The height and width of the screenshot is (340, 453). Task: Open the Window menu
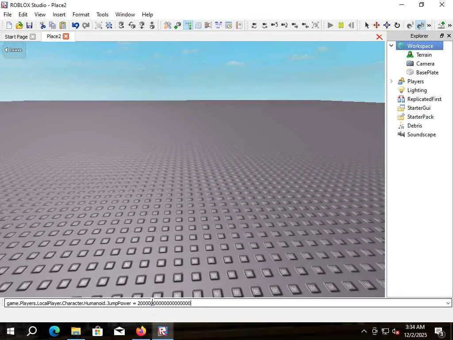coord(125,15)
